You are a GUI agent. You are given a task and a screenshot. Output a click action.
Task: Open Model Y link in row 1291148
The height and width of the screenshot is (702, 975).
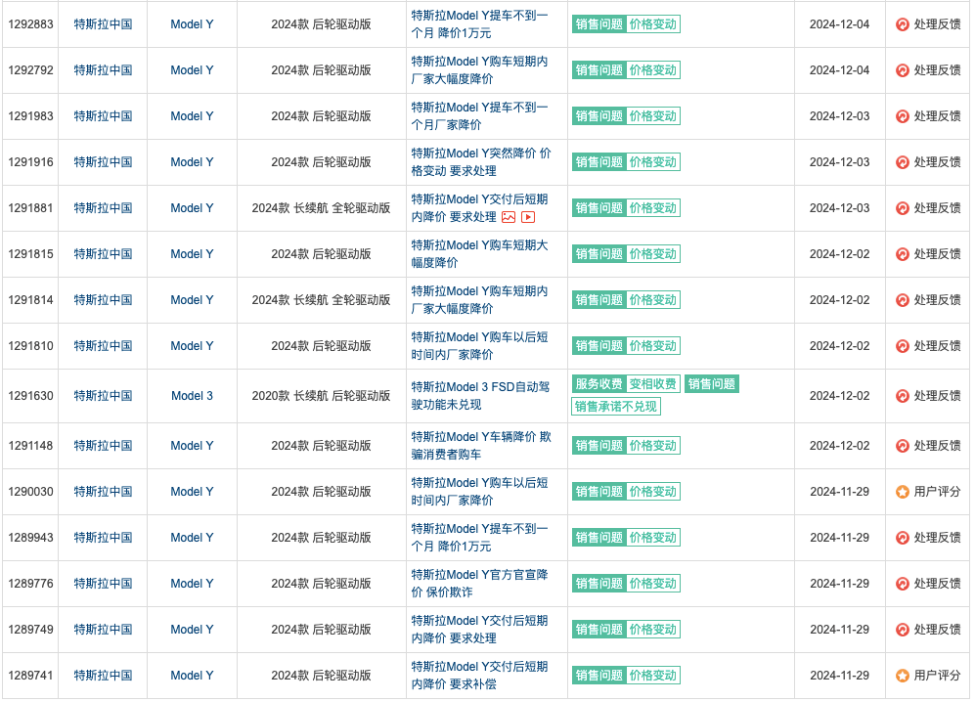tap(192, 446)
